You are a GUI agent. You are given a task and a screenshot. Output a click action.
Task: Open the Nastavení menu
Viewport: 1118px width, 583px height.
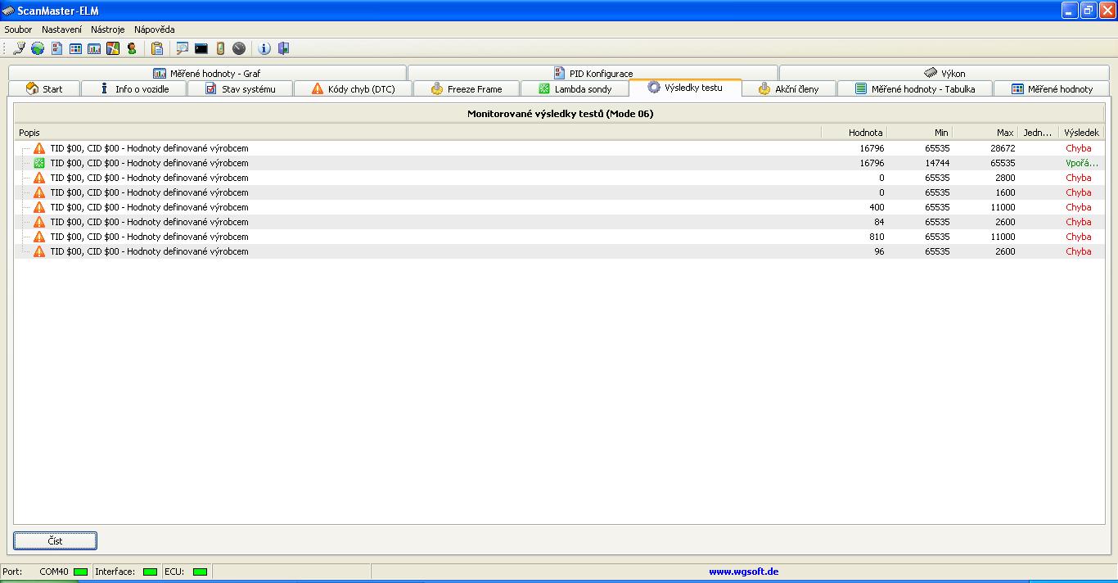point(61,29)
